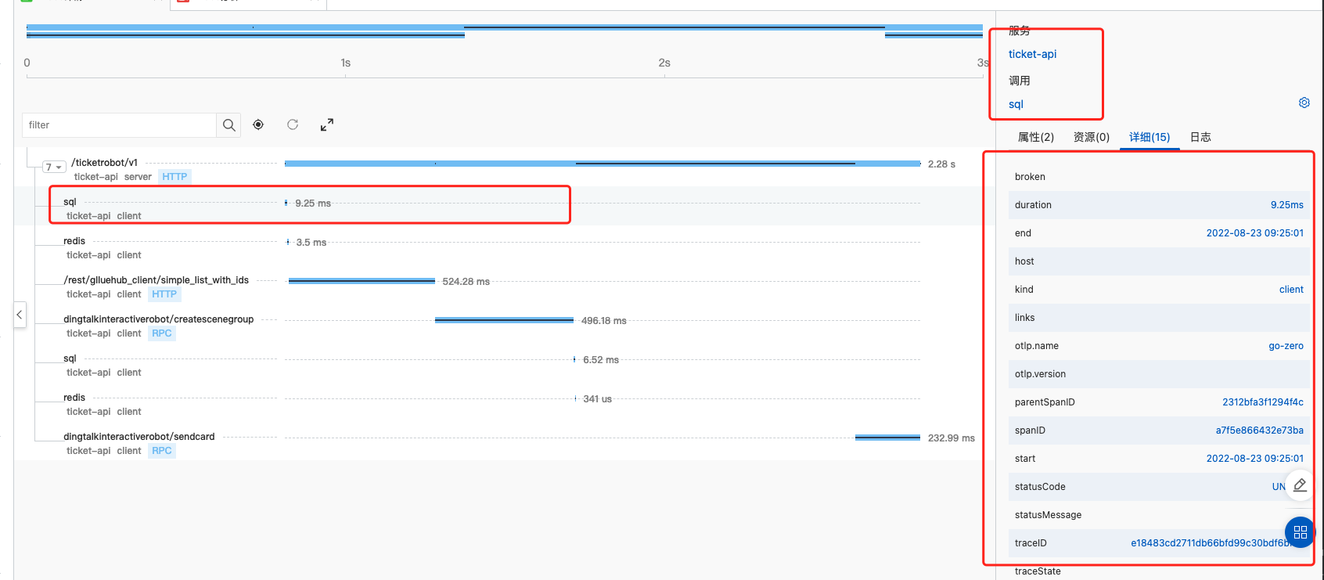Click the search magnifier icon beside filter
The image size is (1324, 580).
click(x=228, y=125)
